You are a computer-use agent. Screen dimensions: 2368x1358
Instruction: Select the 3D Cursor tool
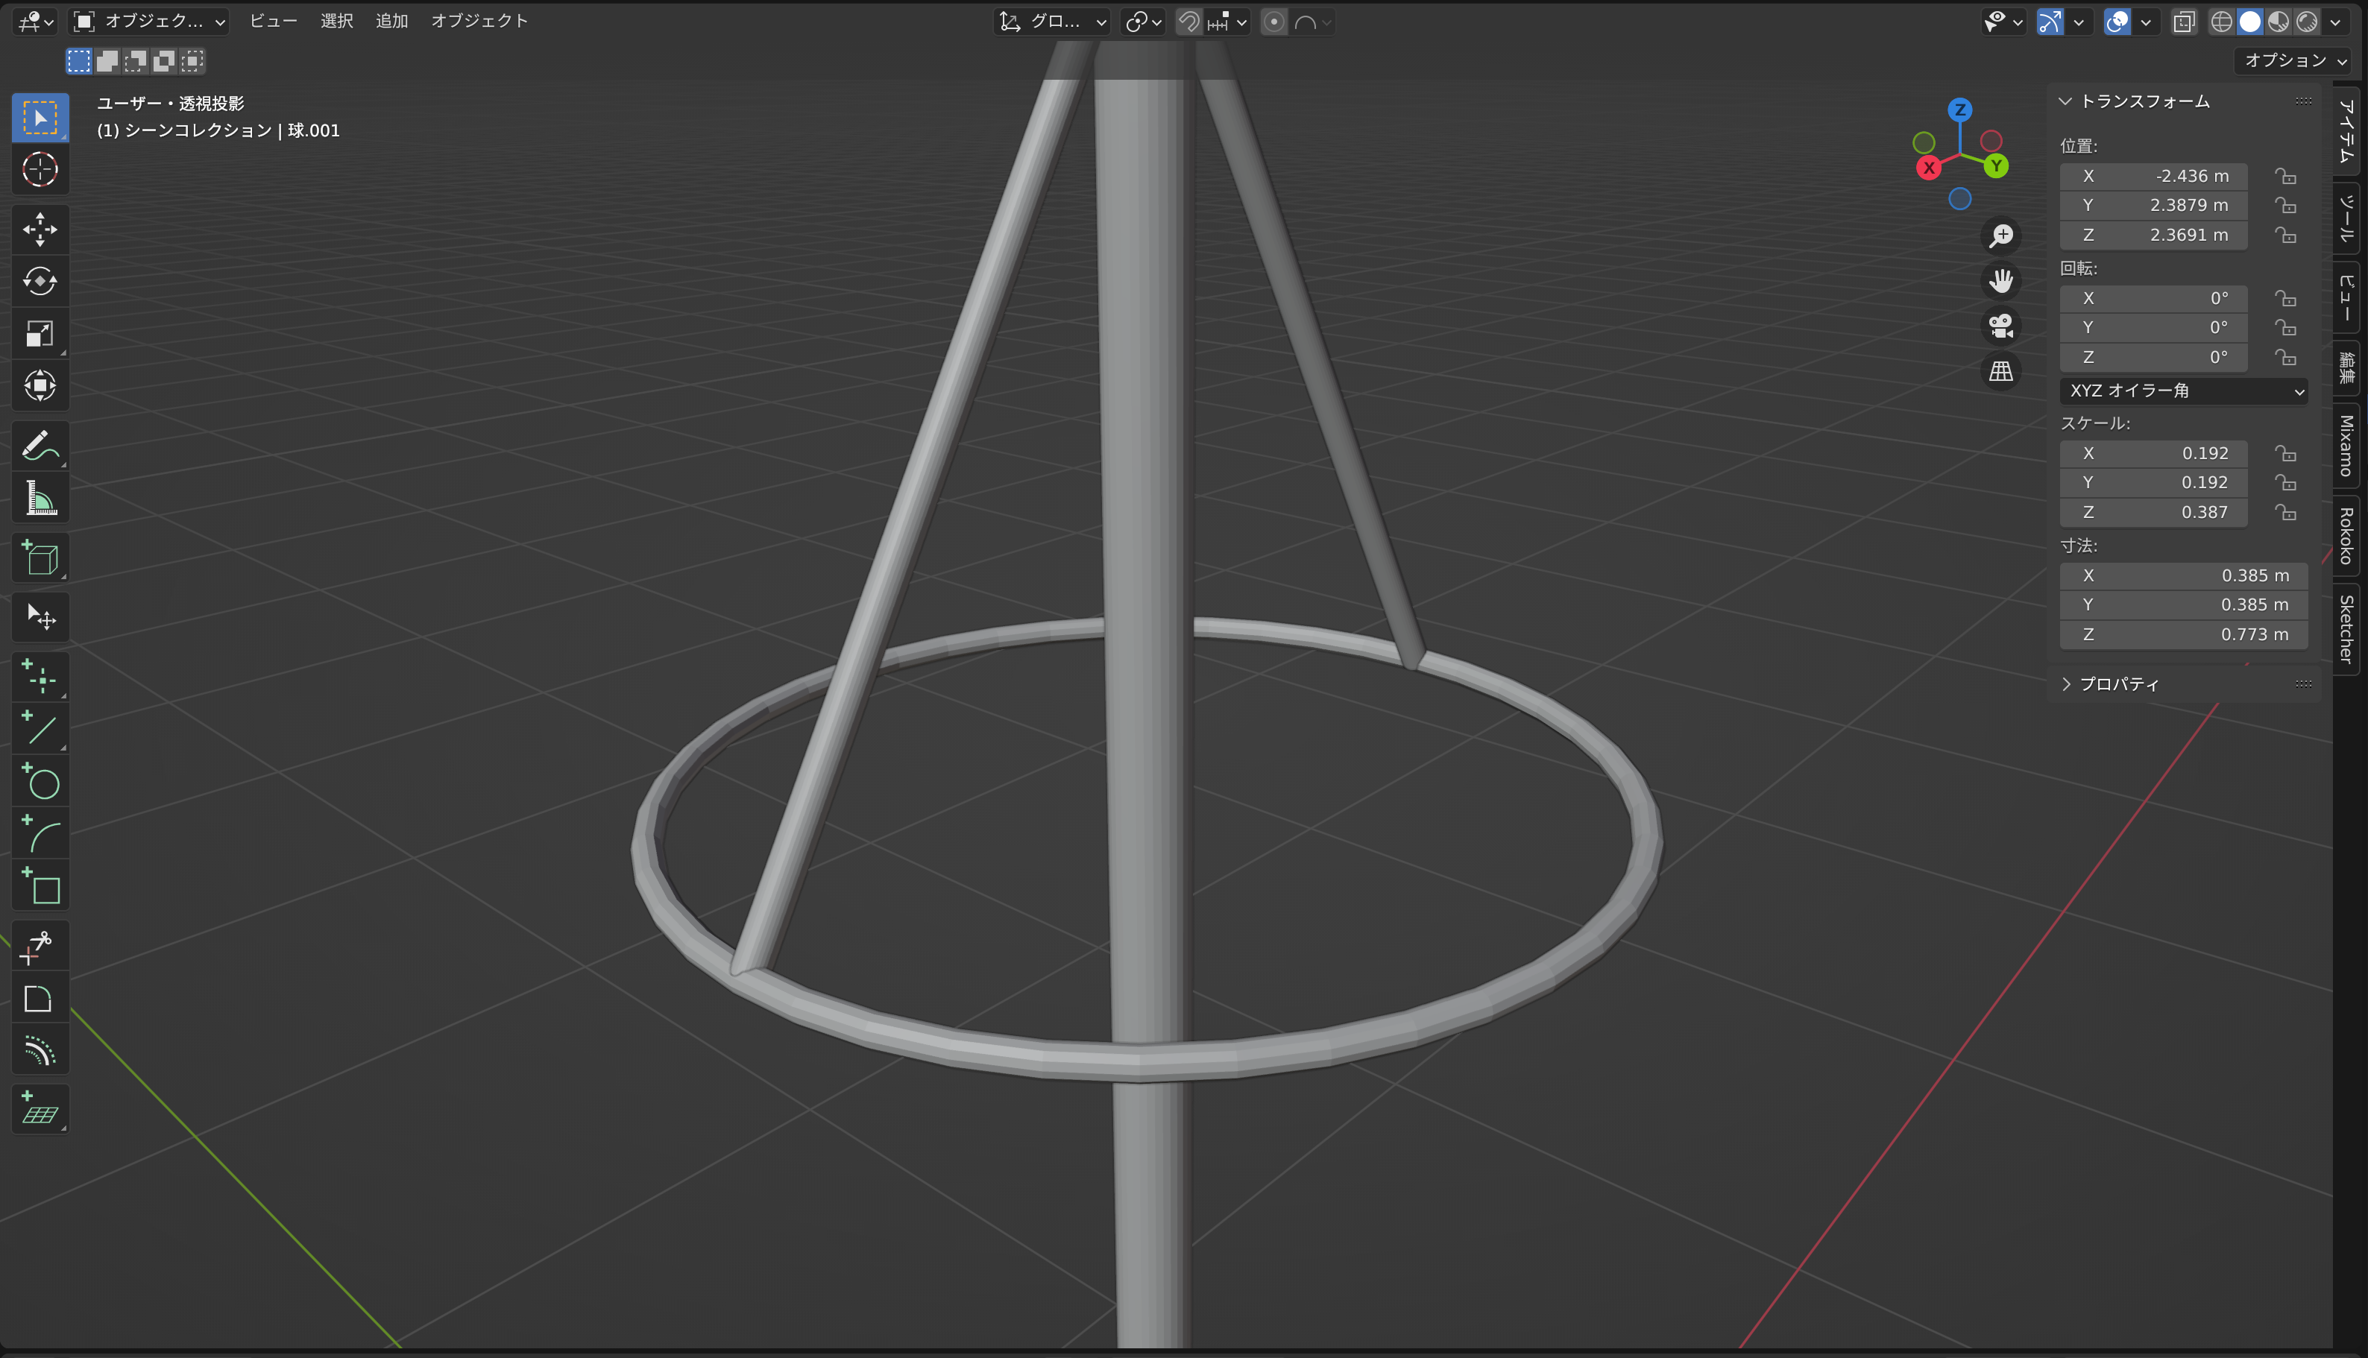pos(40,170)
